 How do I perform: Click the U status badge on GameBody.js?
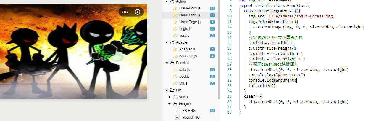point(212,8)
